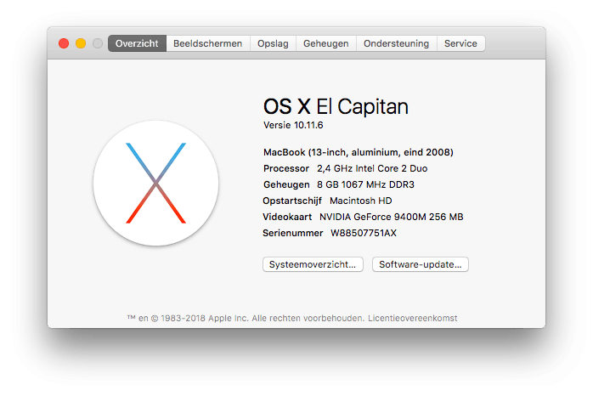Screen dimensions: 593x396
Task: Click the Systeemoverzicht... button
Action: pos(313,264)
